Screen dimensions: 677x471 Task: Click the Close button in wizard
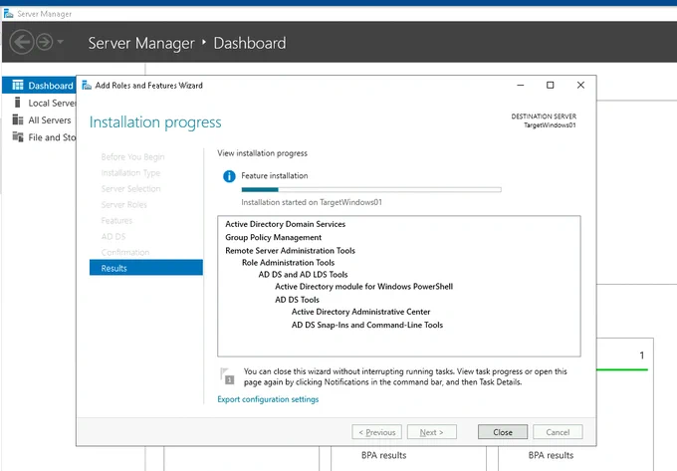pyautogui.click(x=503, y=432)
